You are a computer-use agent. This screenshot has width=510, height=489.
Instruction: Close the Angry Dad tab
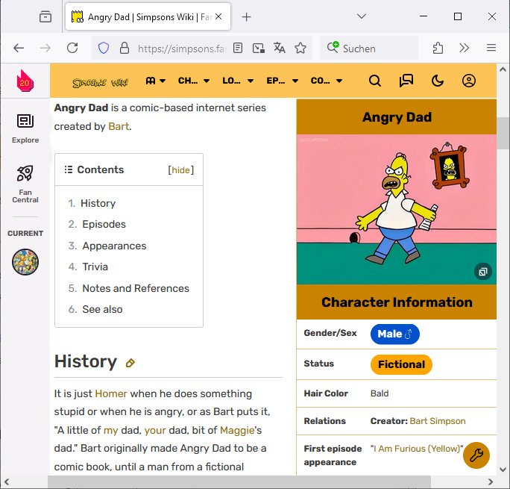pyautogui.click(x=218, y=16)
